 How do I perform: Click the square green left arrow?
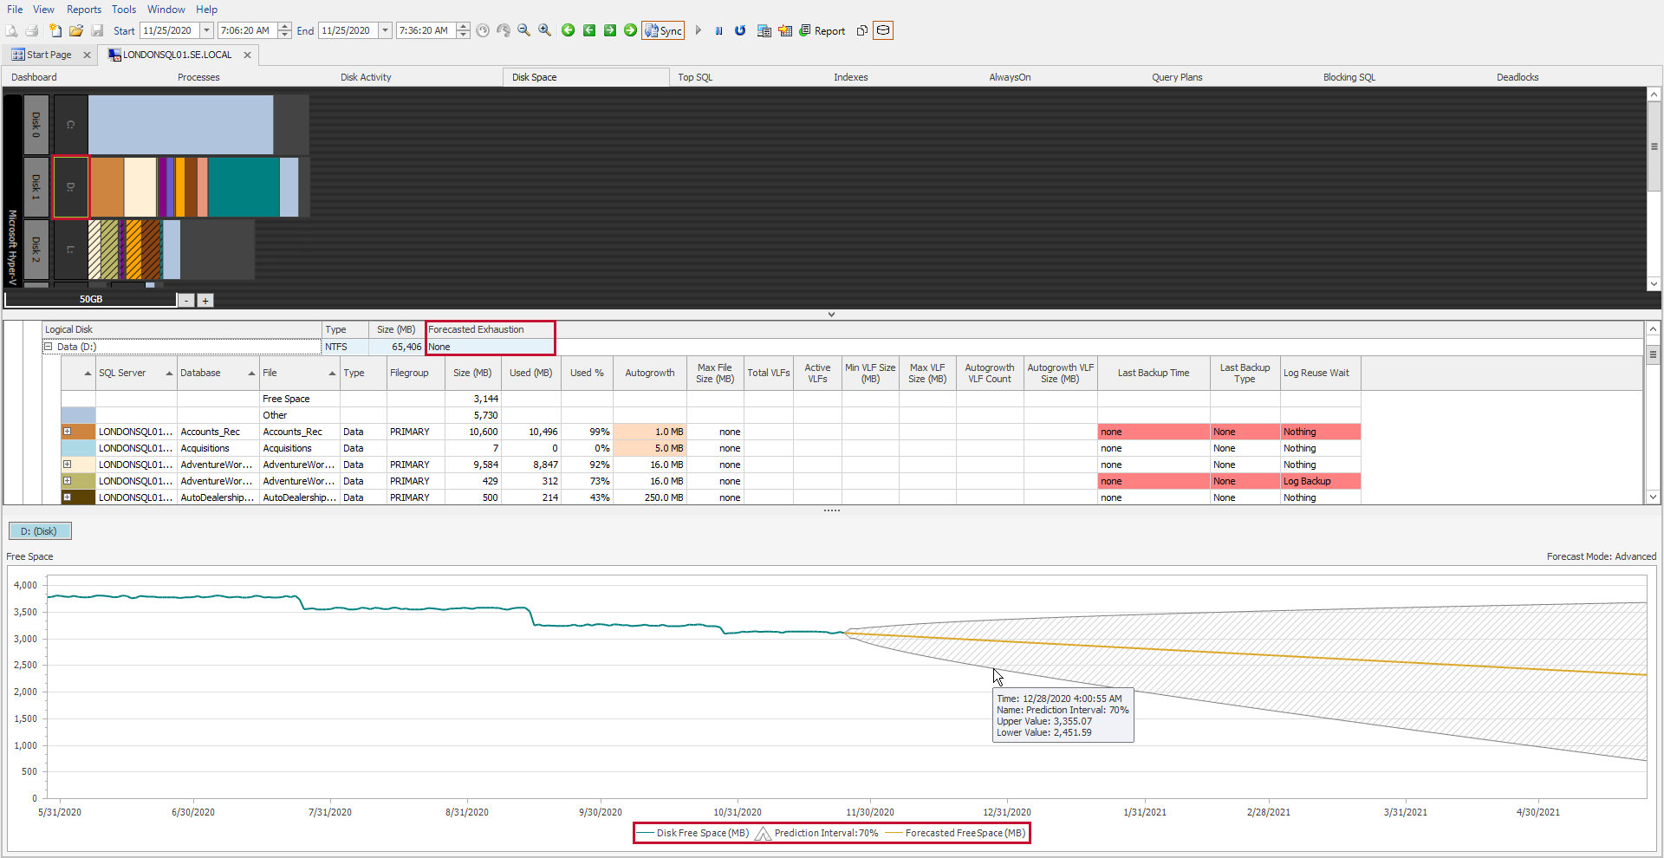[x=589, y=30]
